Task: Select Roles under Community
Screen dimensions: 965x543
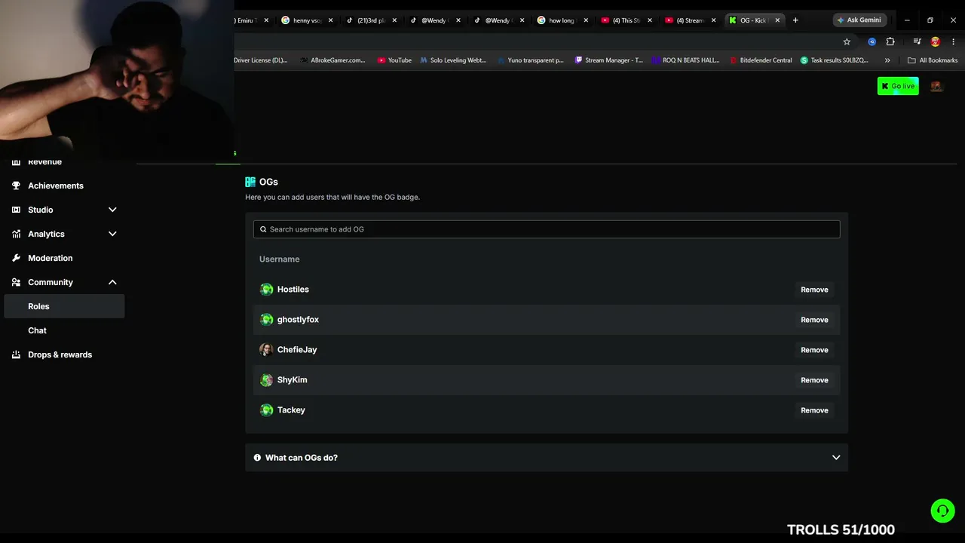Action: 64,306
